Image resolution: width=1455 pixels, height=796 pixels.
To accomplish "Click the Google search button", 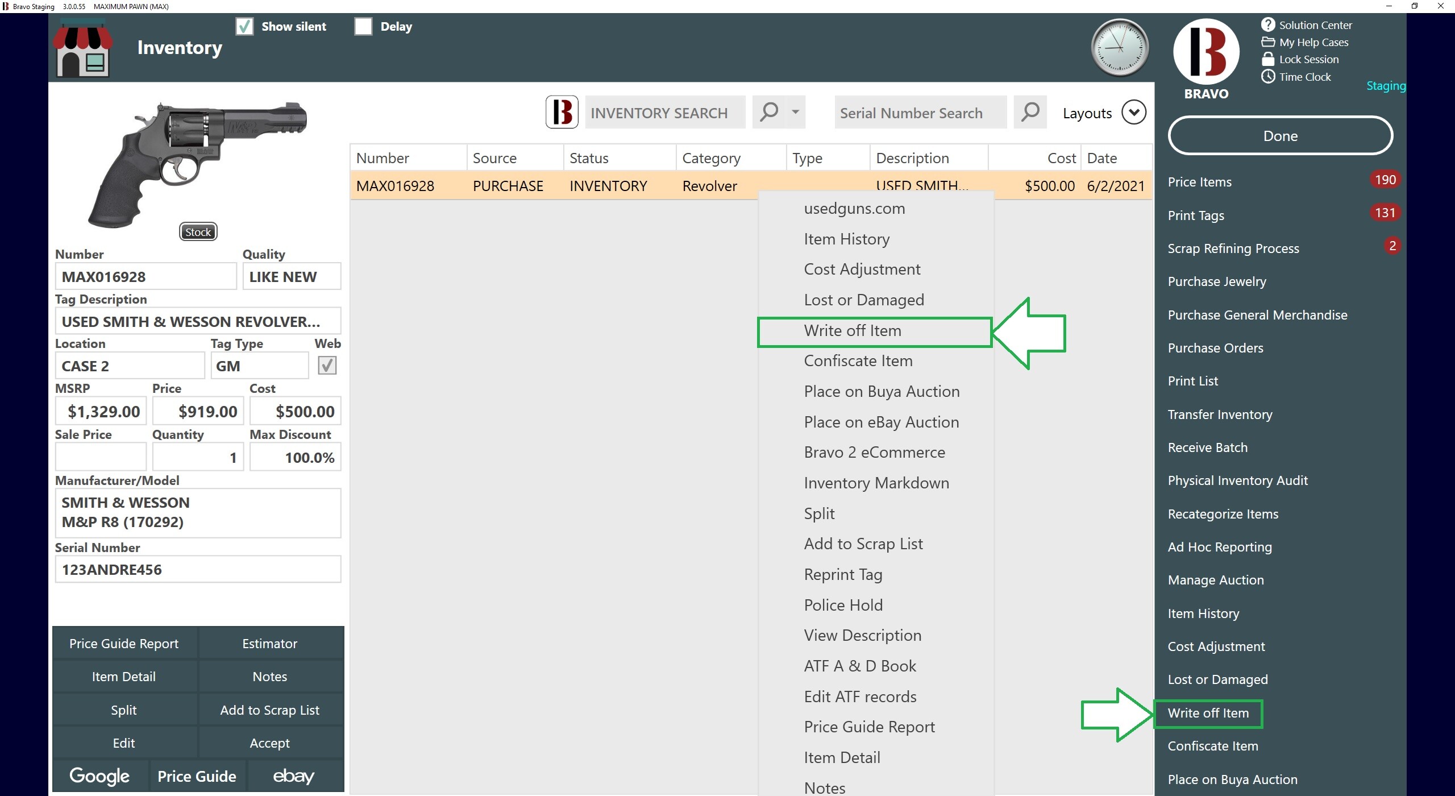I will coord(100,776).
